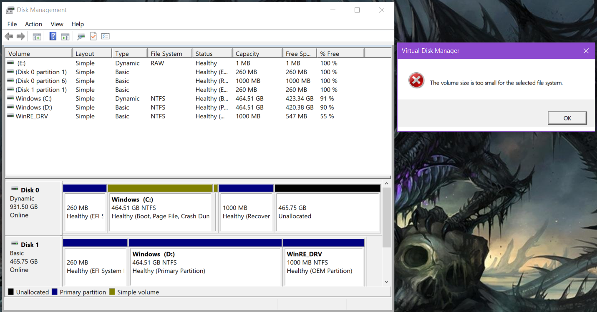Click the 547 MB free space cell
597x312 pixels.
[296, 116]
